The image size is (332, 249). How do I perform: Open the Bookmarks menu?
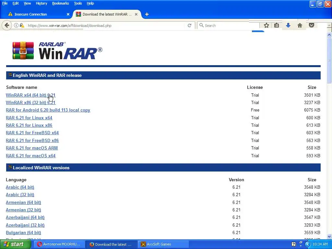[x=60, y=3]
